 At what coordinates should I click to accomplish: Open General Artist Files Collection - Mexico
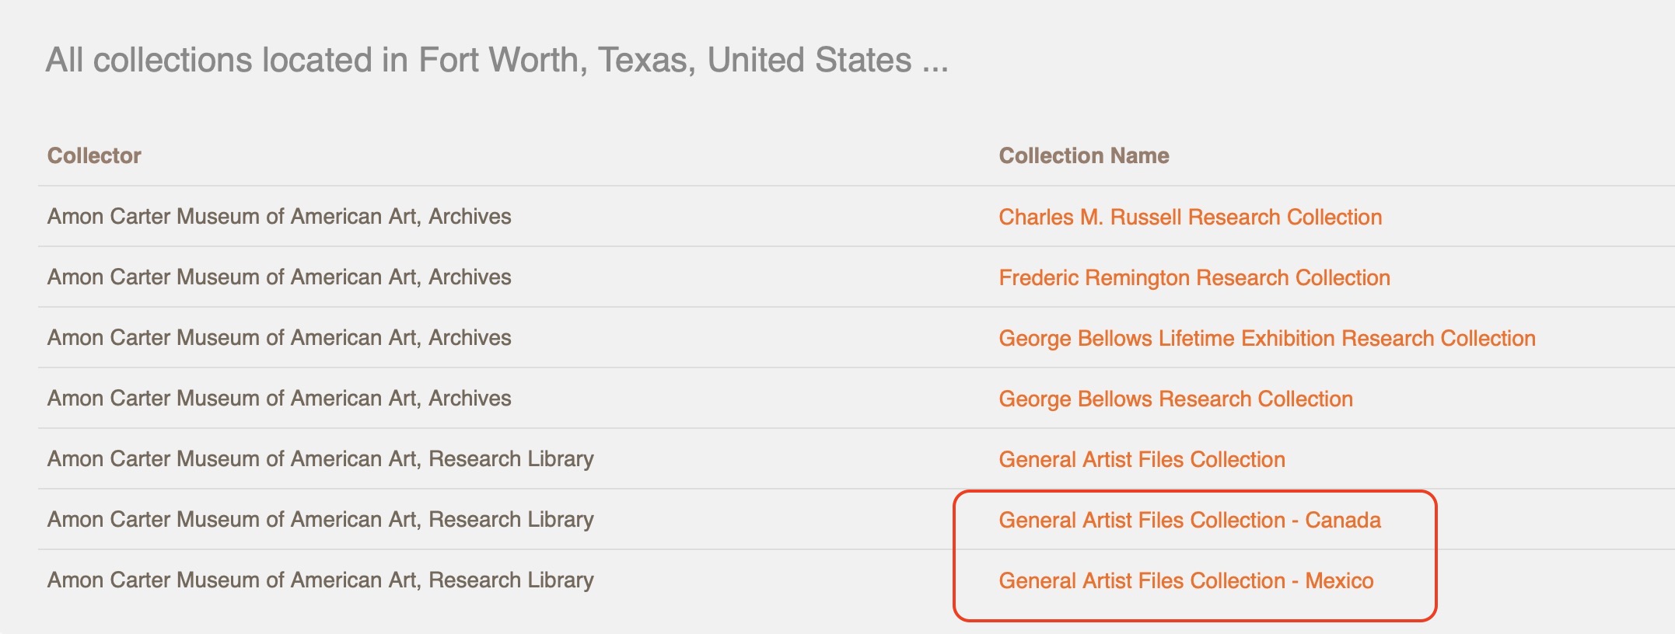[1186, 580]
